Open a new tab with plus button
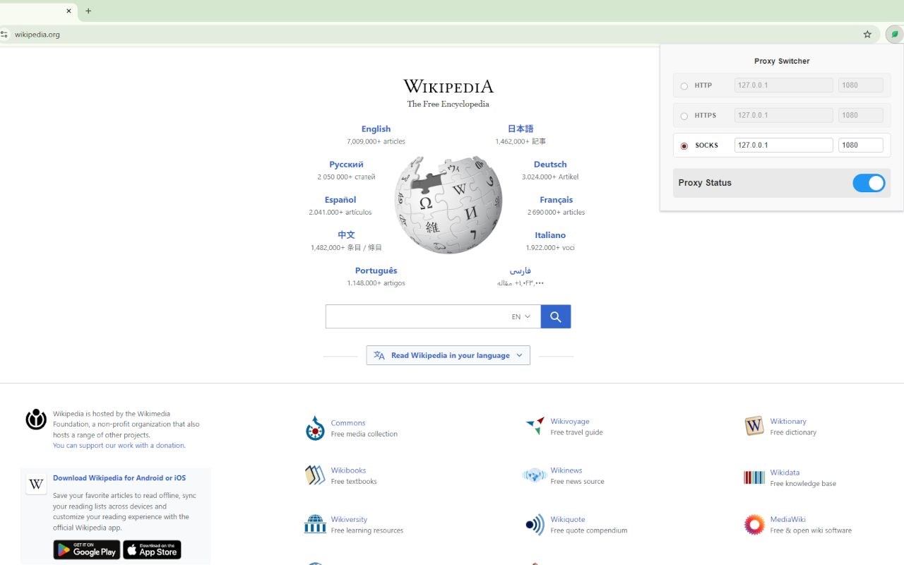 point(88,11)
